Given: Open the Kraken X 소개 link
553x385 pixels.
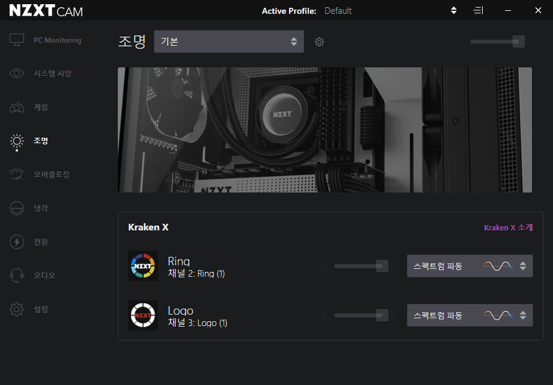Looking at the screenshot, I should click(x=508, y=227).
